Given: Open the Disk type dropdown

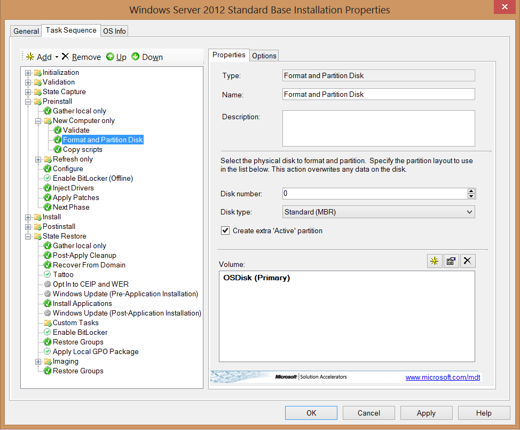Looking at the screenshot, I should point(379,212).
